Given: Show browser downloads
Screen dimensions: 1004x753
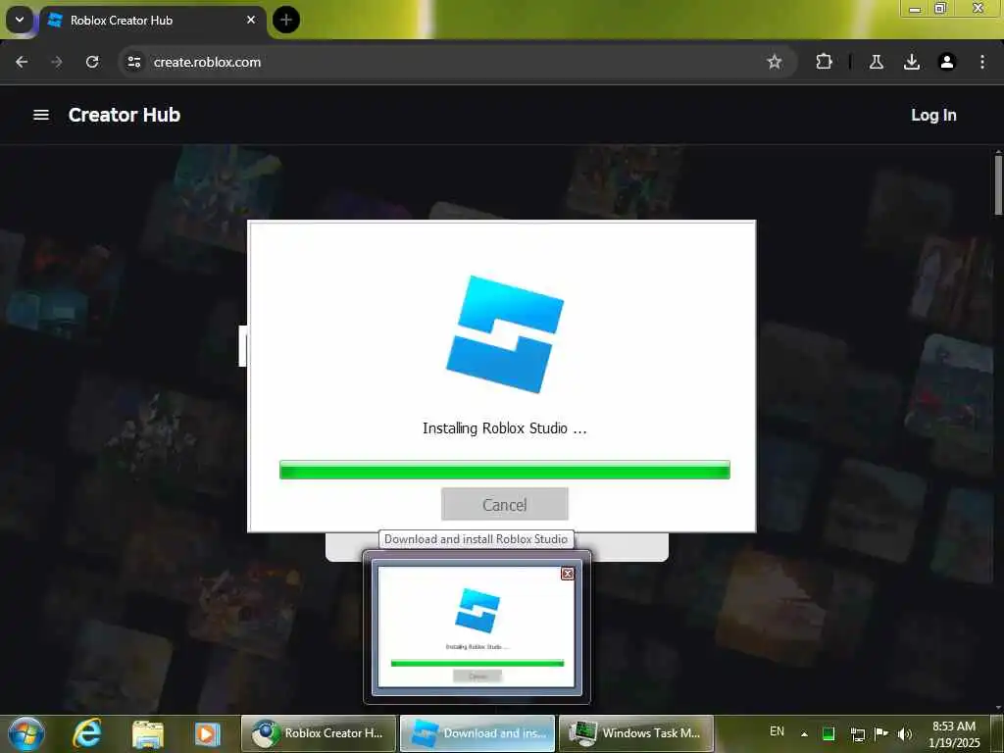Looking at the screenshot, I should click(x=911, y=62).
